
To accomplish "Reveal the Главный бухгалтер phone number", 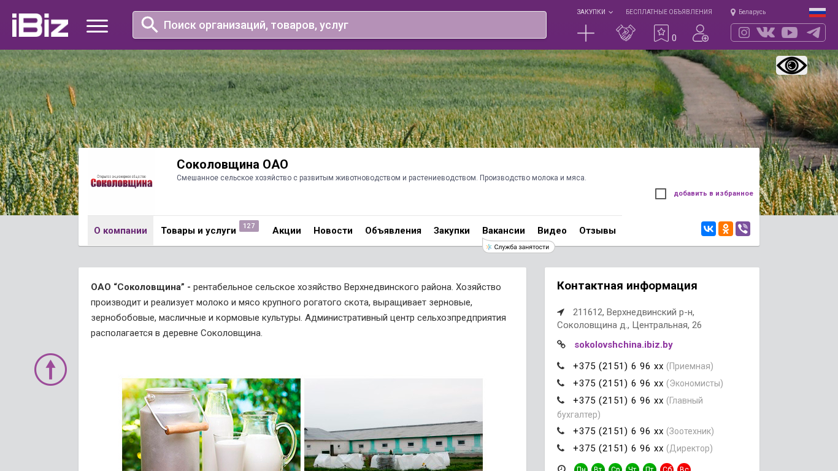I will 618,400.
